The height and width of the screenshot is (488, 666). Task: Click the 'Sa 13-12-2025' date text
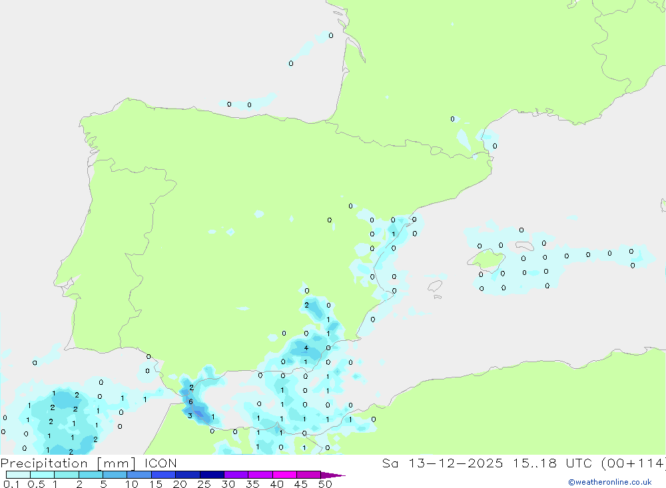(442, 463)
